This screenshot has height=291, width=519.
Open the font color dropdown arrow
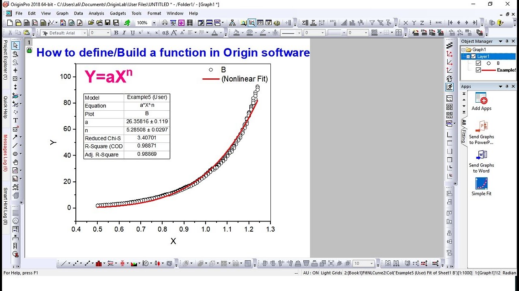click(x=221, y=33)
